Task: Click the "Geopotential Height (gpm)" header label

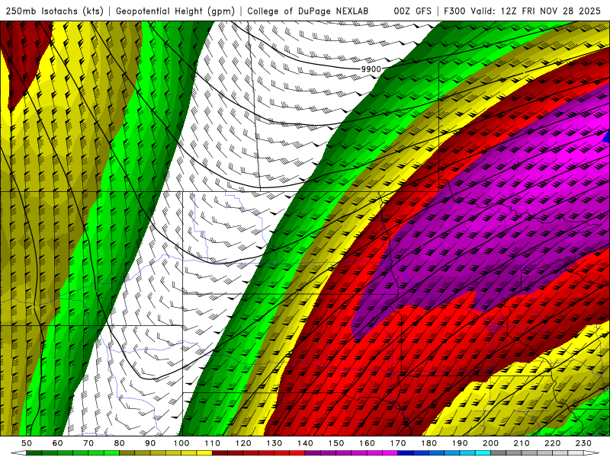Action: (175, 11)
